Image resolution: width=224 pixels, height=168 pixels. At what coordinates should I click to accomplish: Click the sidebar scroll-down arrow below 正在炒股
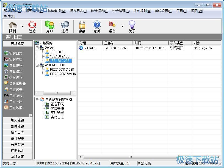pos(31,115)
